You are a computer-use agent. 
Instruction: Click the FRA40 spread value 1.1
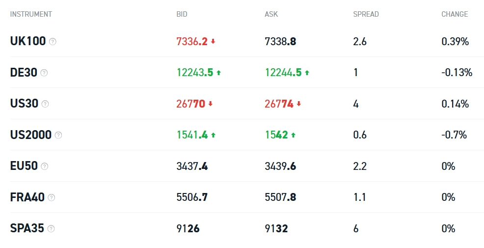(359, 197)
